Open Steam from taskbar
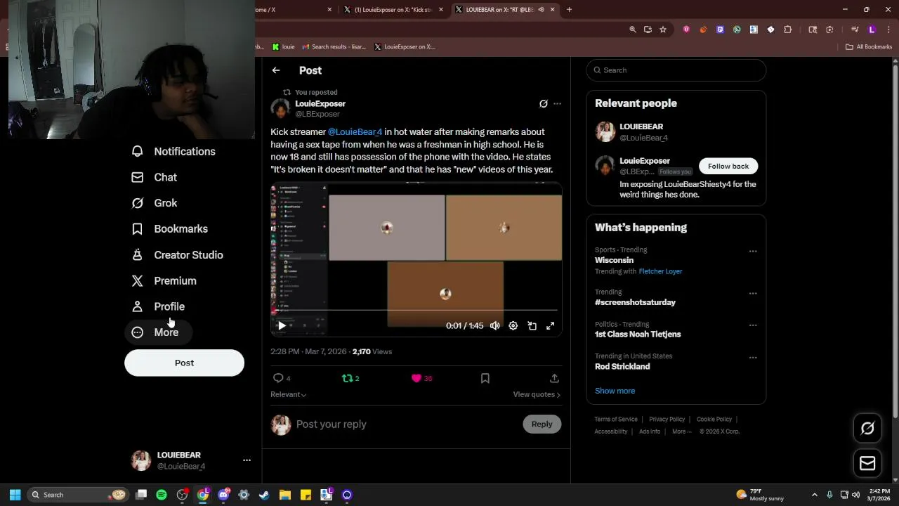Image resolution: width=899 pixels, height=506 pixels. pyautogui.click(x=264, y=495)
